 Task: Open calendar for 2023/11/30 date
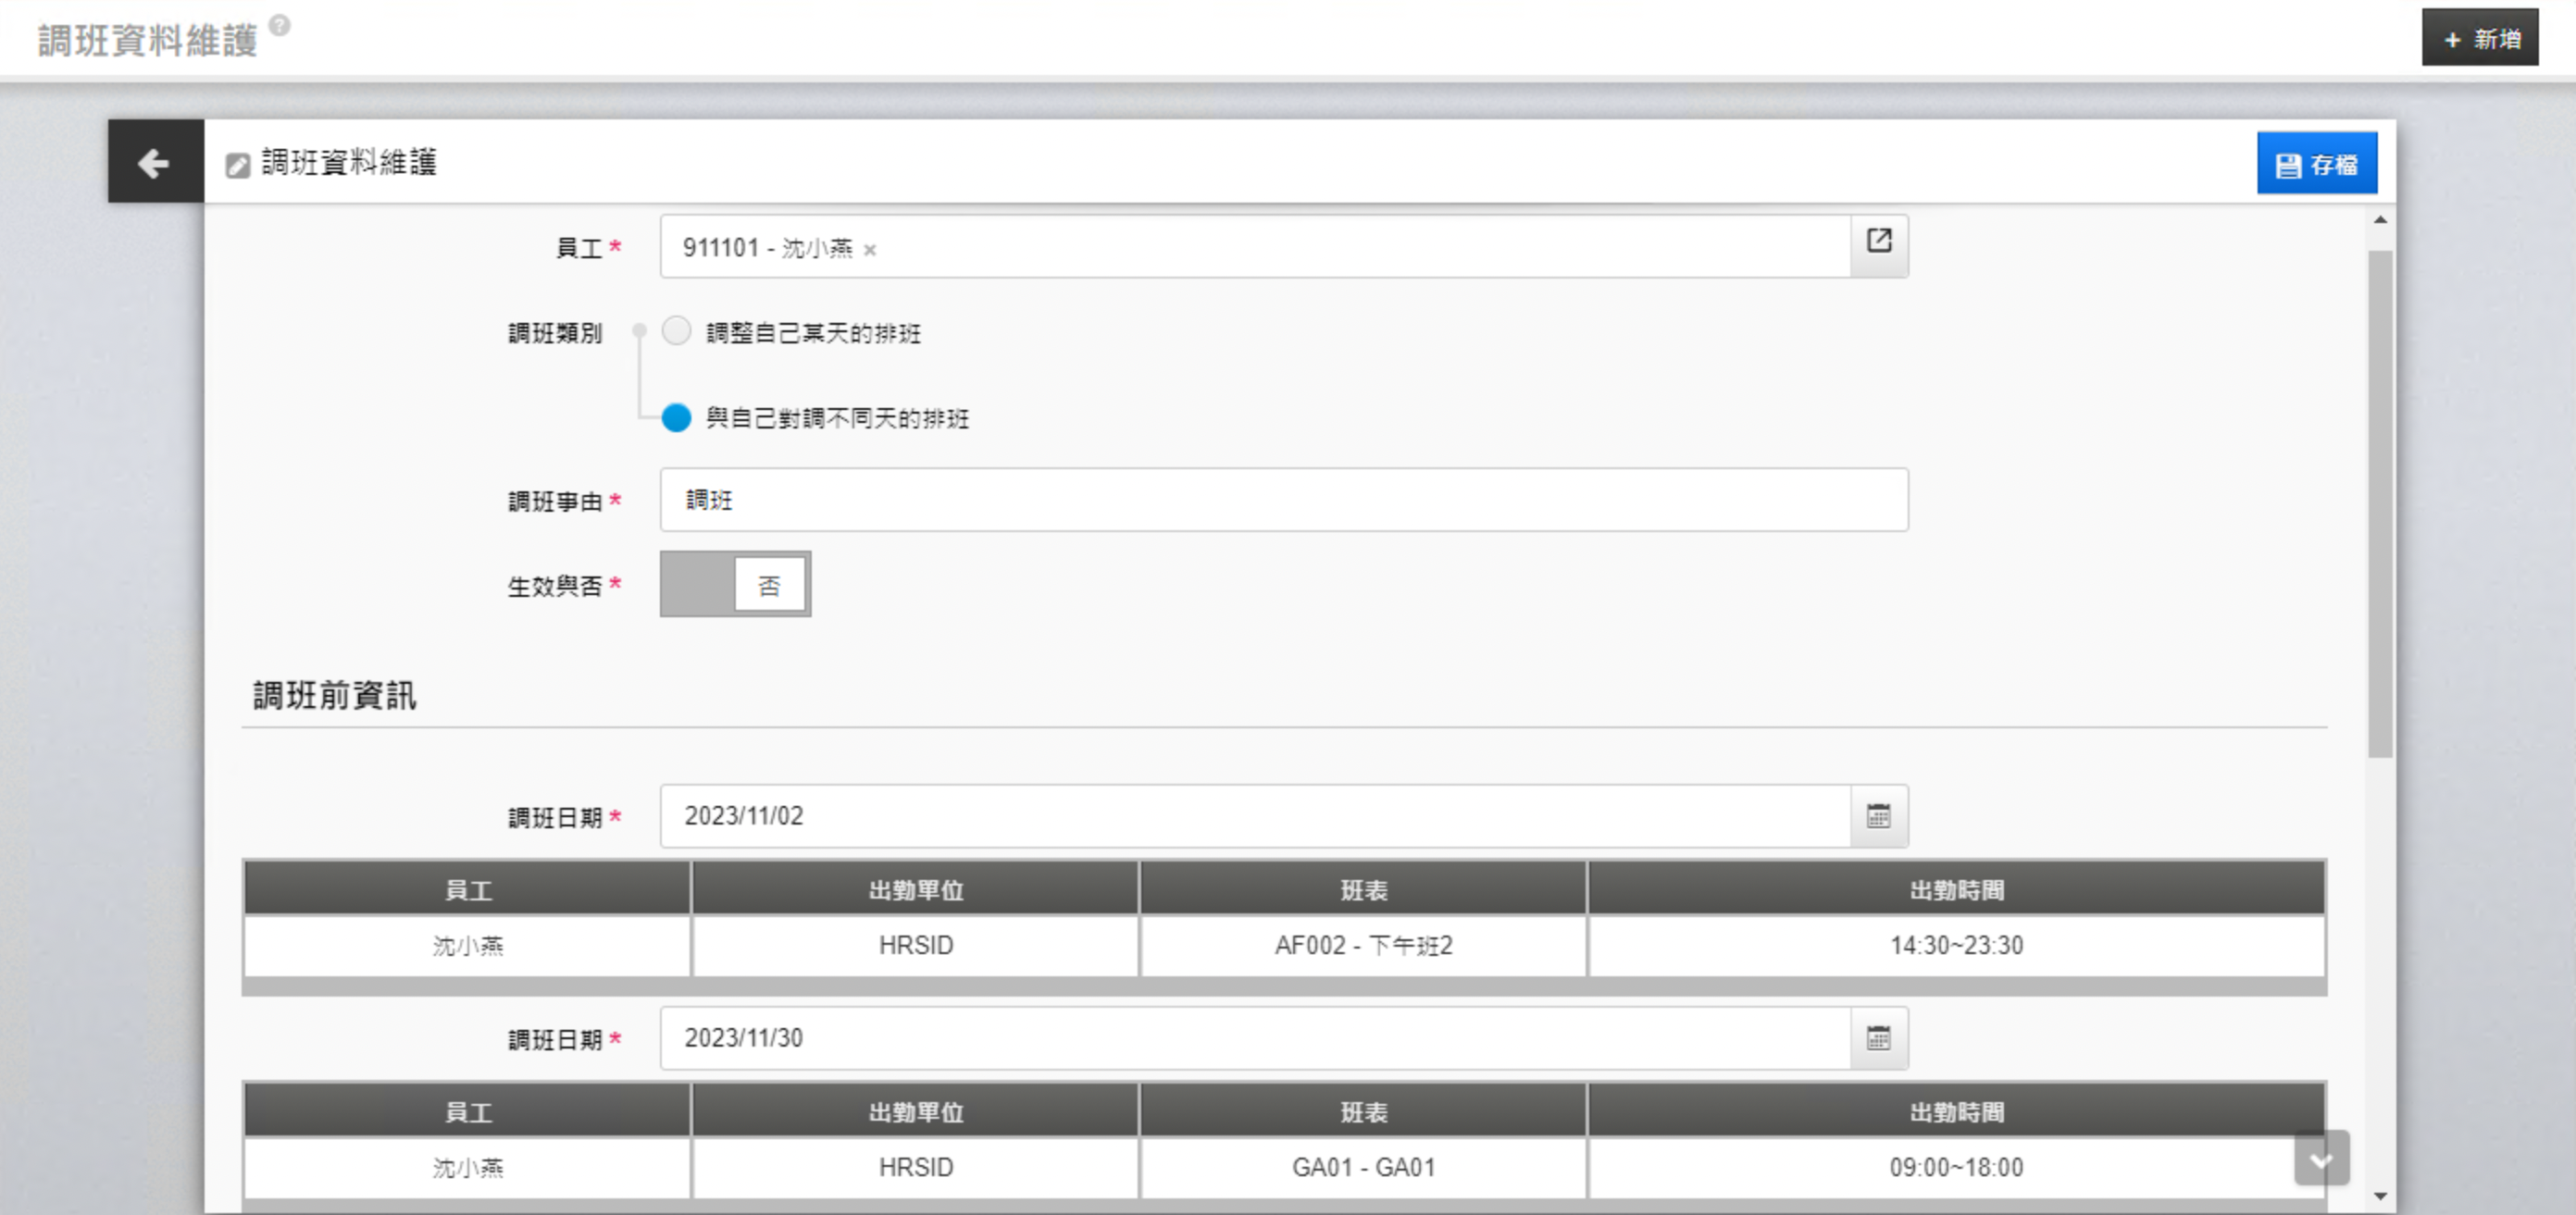pyautogui.click(x=1879, y=1038)
